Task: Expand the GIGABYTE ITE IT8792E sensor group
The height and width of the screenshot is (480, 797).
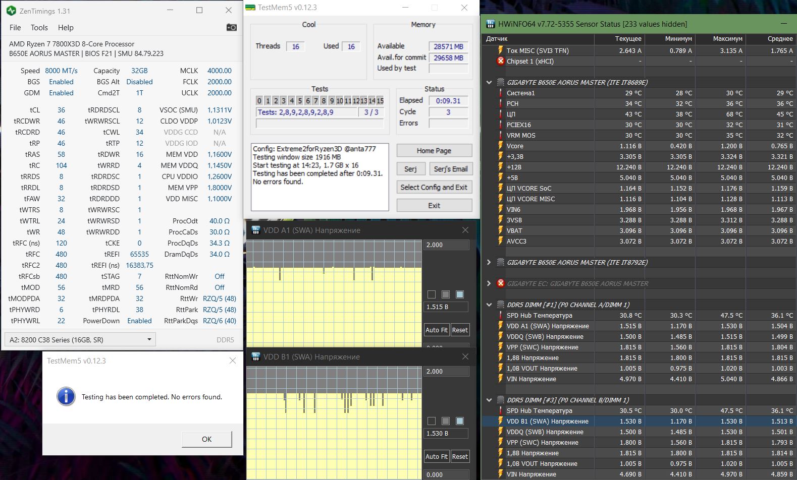Action: click(x=489, y=262)
